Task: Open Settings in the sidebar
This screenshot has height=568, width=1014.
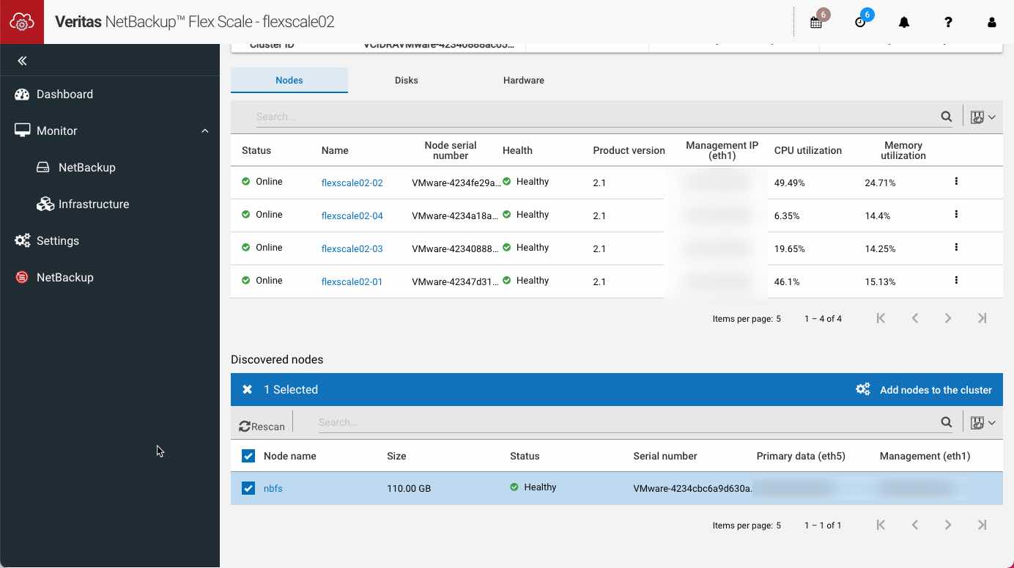Action: point(58,240)
